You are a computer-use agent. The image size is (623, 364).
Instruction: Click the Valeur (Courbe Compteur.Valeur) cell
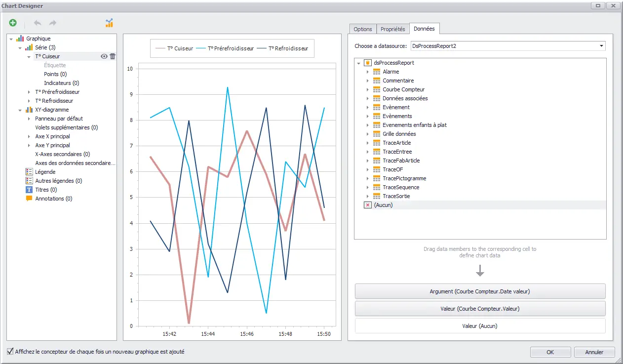point(480,309)
